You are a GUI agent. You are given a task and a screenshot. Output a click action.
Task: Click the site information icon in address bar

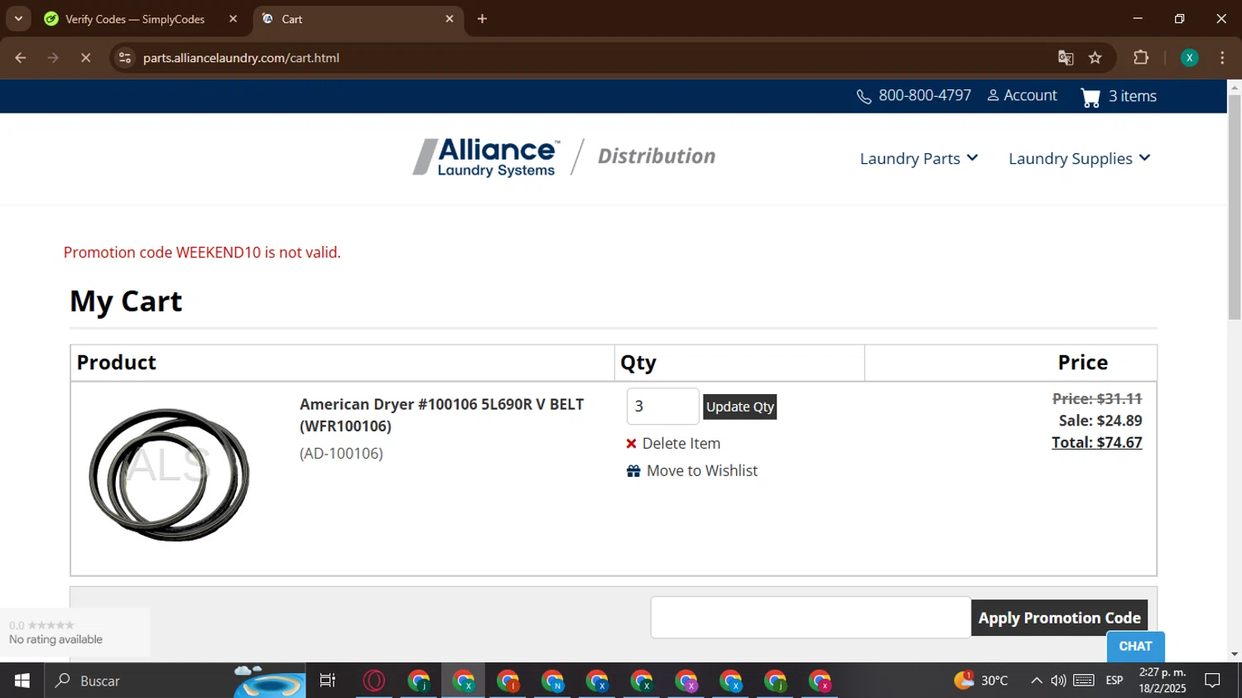(125, 58)
